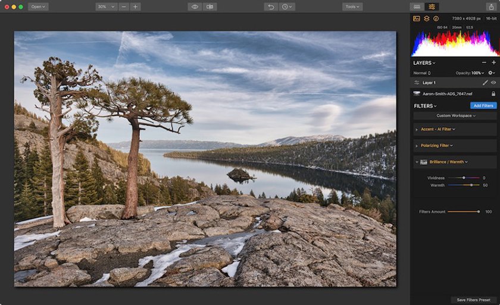Image resolution: width=500 pixels, height=305 pixels.
Task: Click the Warmth slider handle
Action: (x=471, y=185)
